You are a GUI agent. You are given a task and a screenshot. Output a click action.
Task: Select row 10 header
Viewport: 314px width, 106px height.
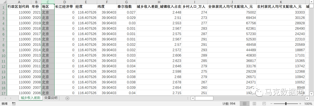(3, 56)
